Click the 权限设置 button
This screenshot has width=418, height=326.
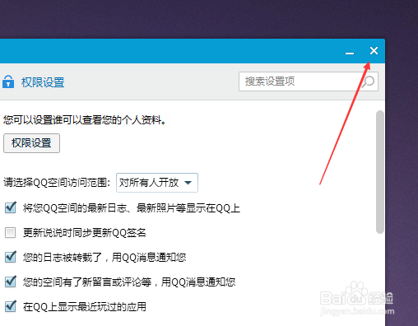click(x=31, y=143)
